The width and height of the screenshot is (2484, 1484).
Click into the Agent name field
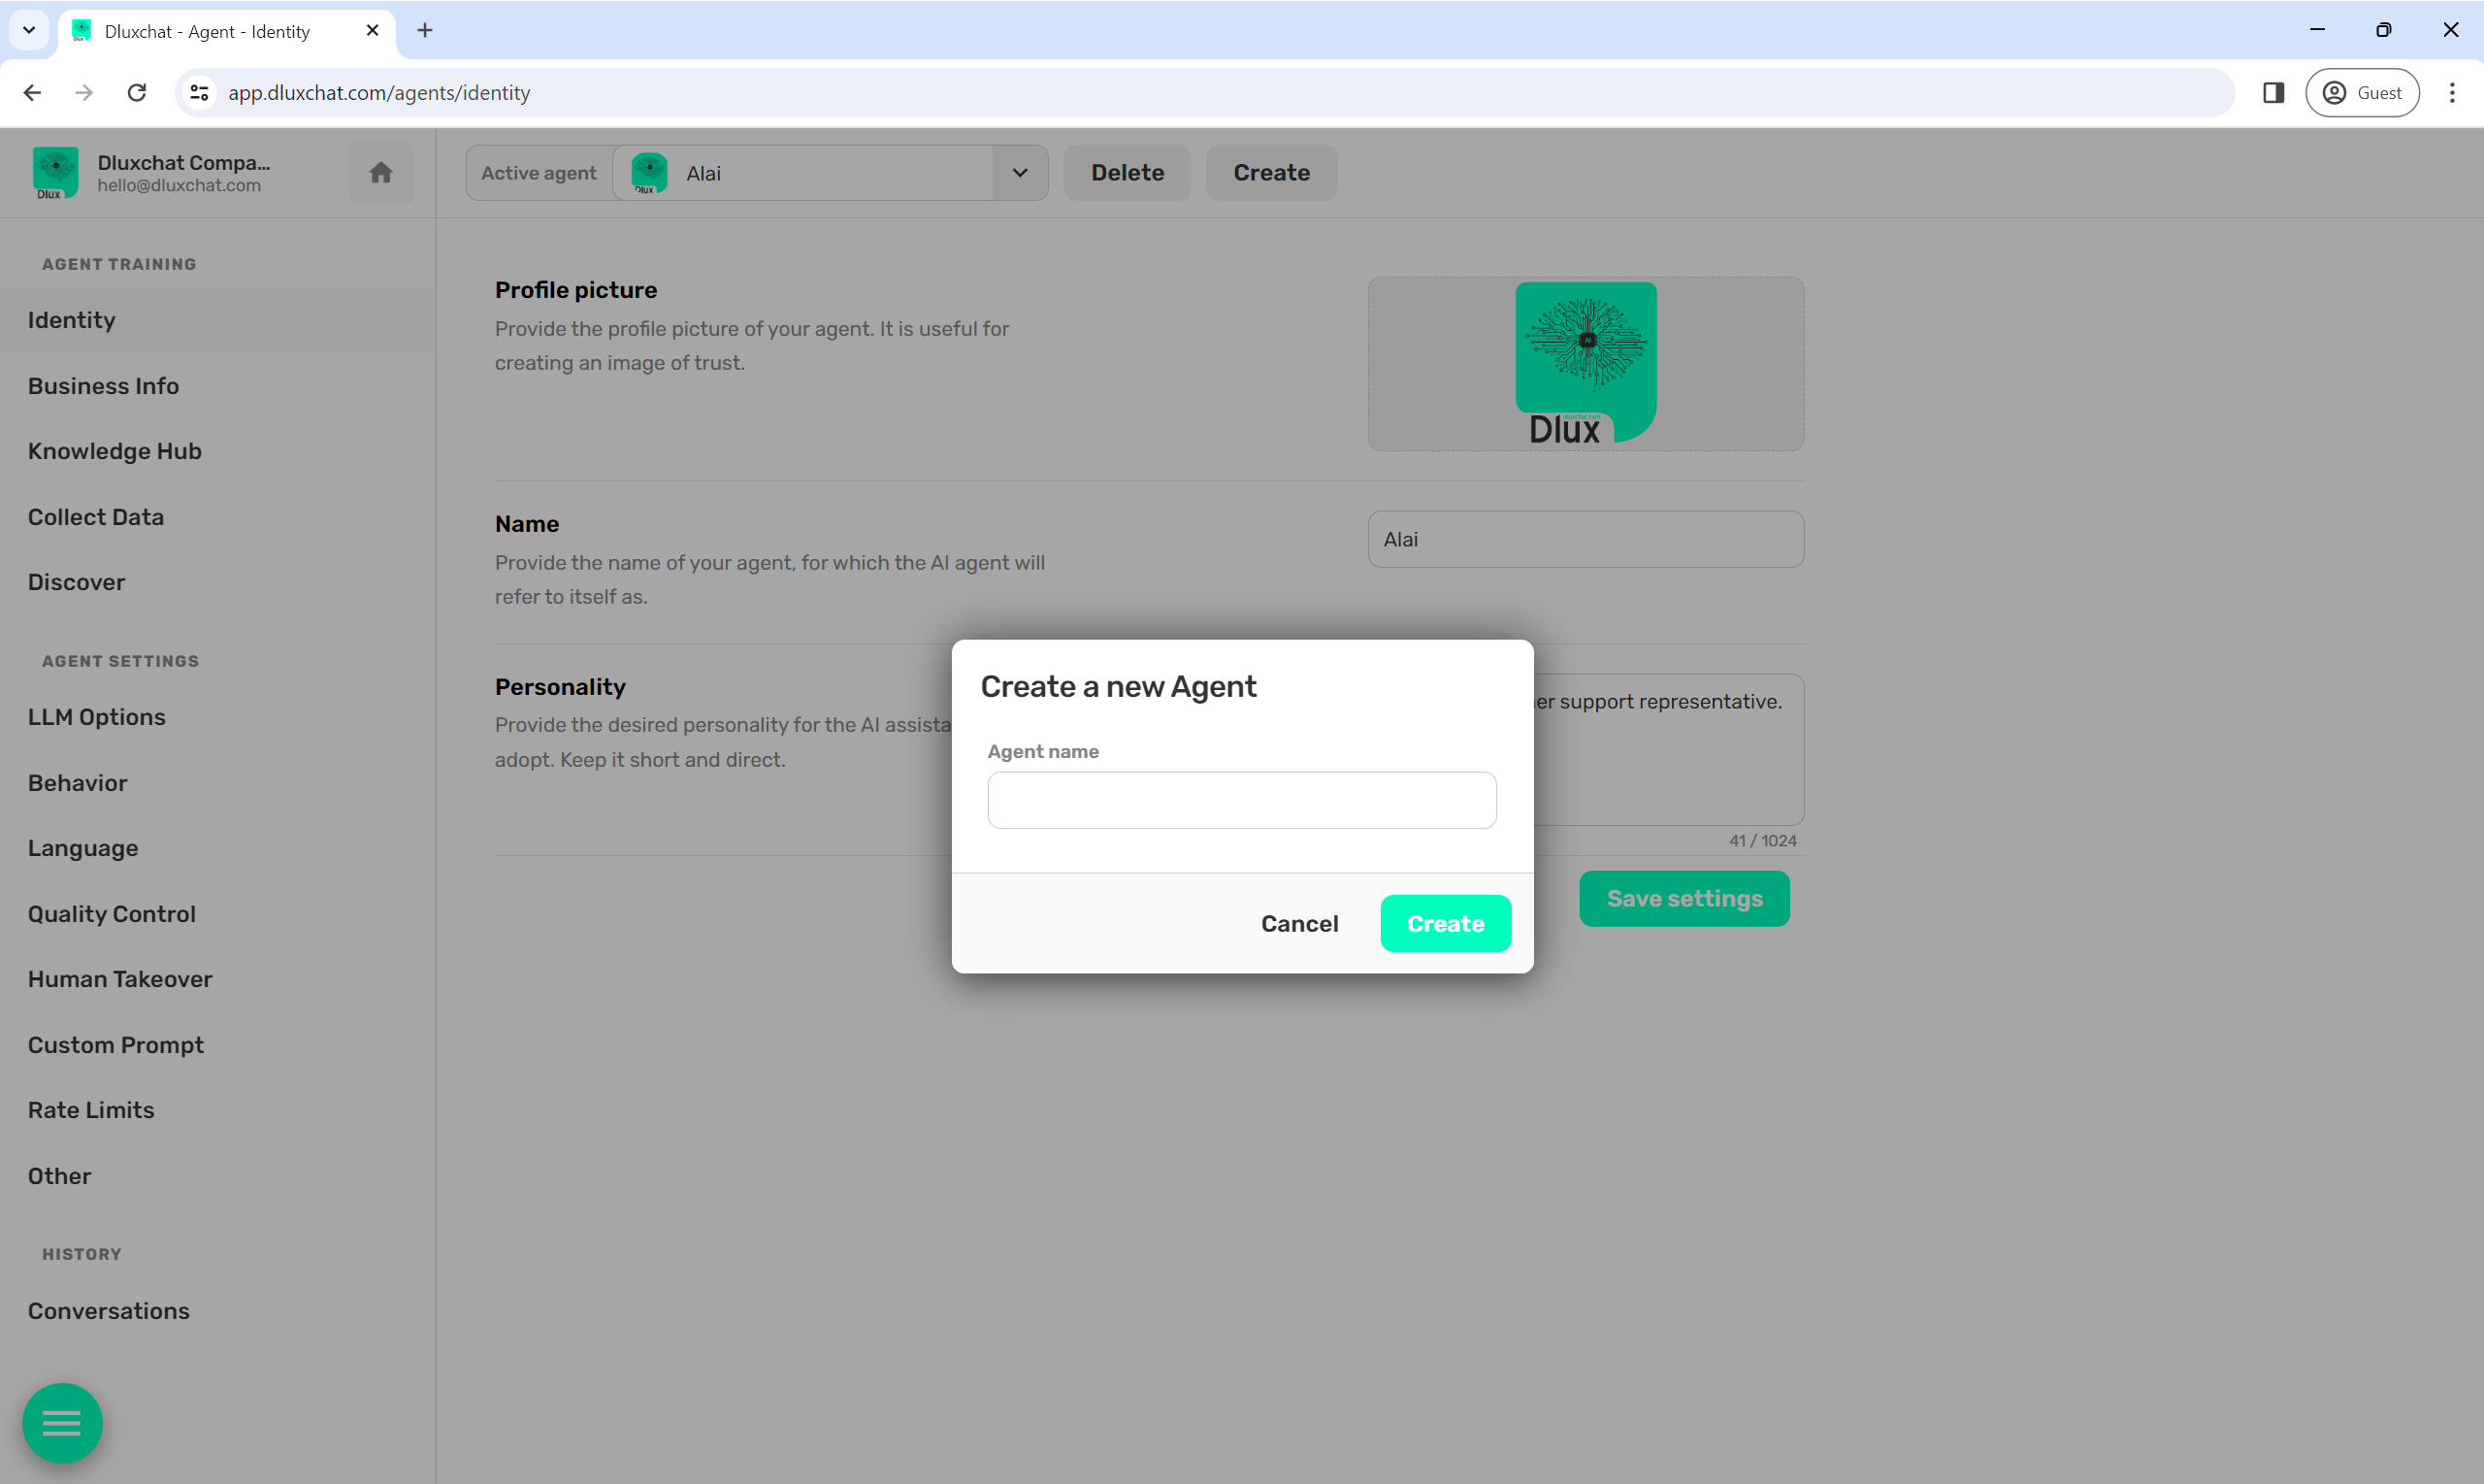click(1240, 800)
